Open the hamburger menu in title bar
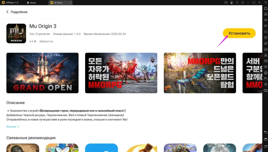This screenshot has width=268, height=152. click(x=237, y=3)
